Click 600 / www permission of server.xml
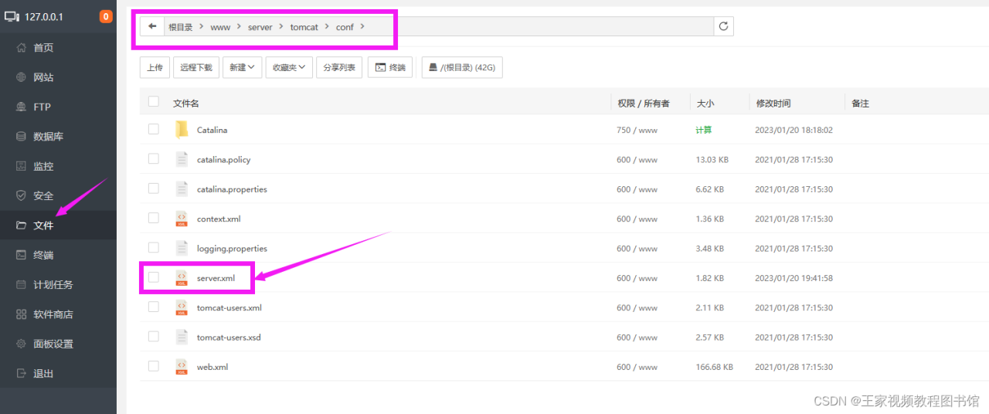Viewport: 989px width, 414px height. 637,278
